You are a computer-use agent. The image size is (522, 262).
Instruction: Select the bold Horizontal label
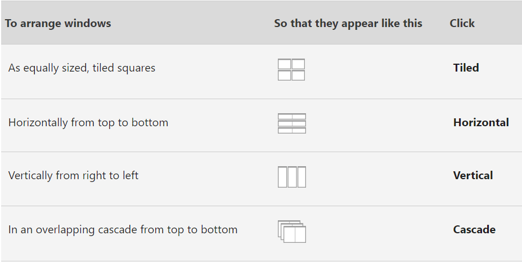click(x=481, y=122)
